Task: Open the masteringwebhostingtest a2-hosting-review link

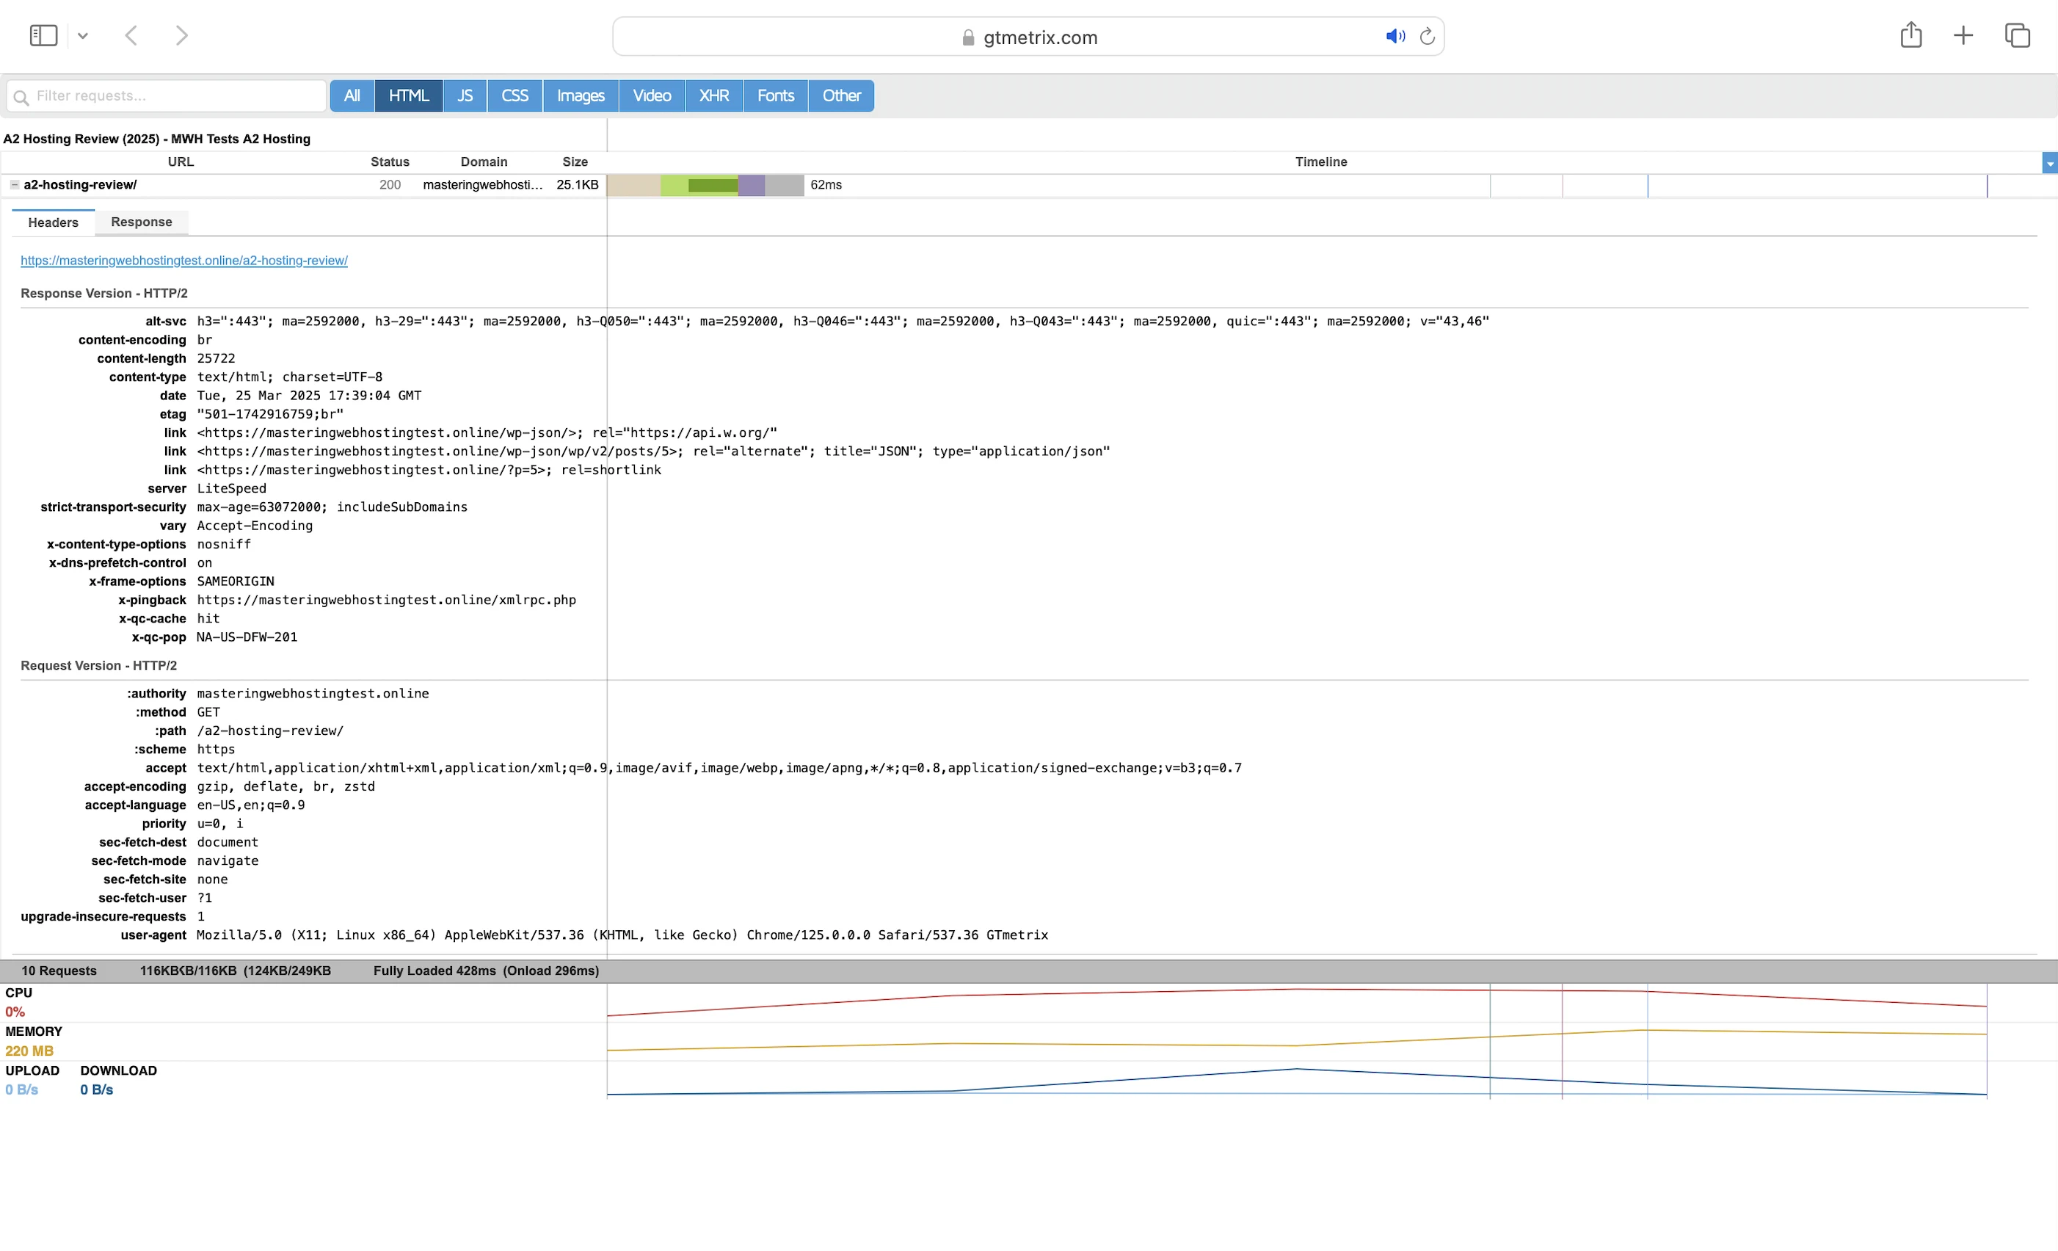Action: (183, 261)
